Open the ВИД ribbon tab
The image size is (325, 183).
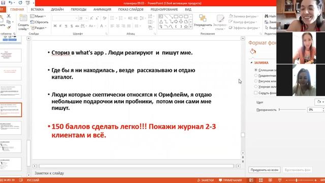[x=188, y=10]
